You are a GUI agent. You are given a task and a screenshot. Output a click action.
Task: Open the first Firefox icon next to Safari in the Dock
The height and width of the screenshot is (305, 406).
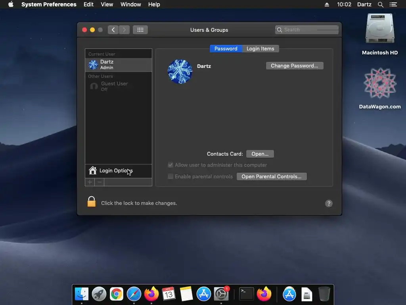[x=151, y=294]
